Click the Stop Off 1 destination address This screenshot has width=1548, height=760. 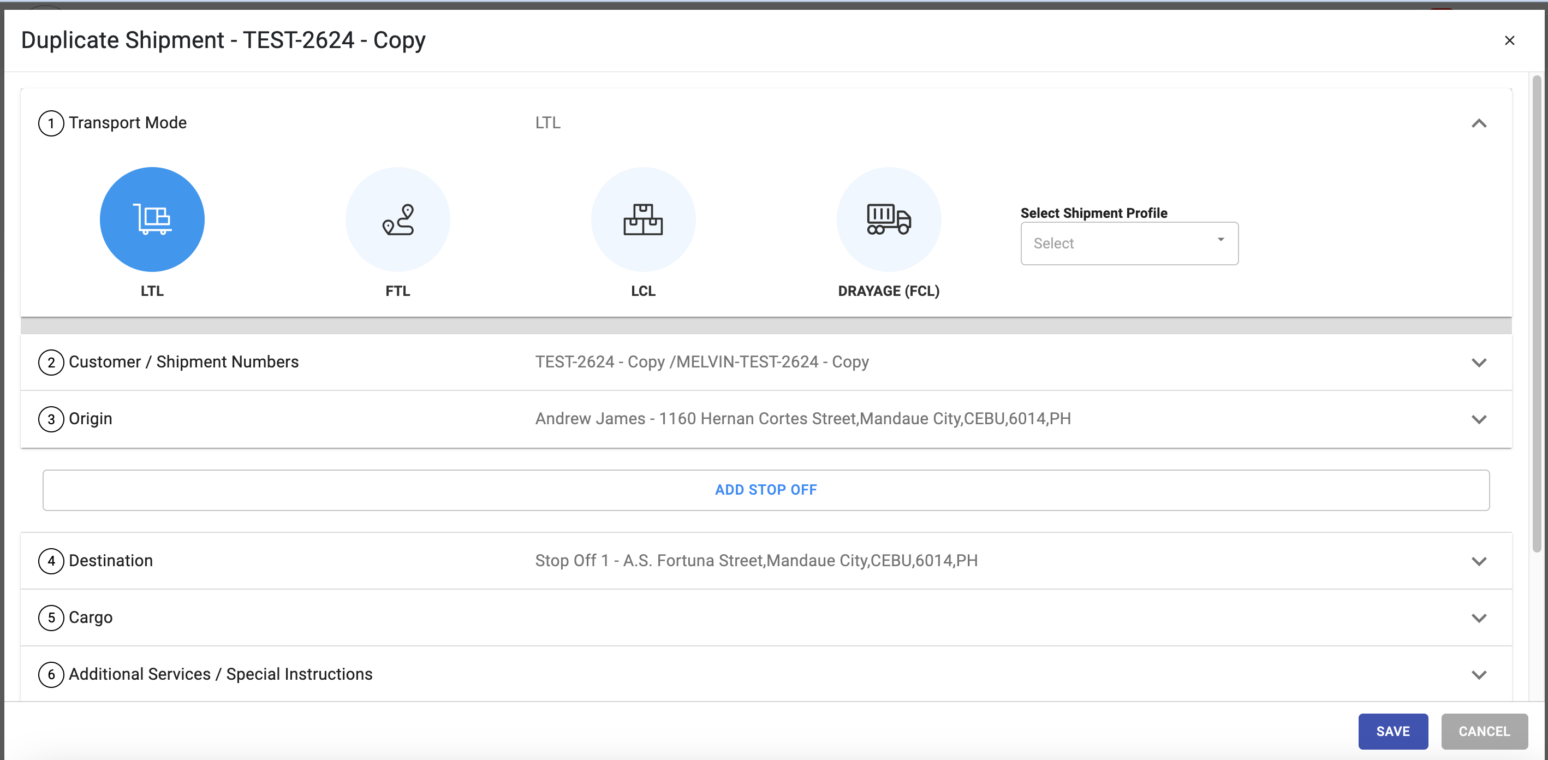tap(756, 560)
